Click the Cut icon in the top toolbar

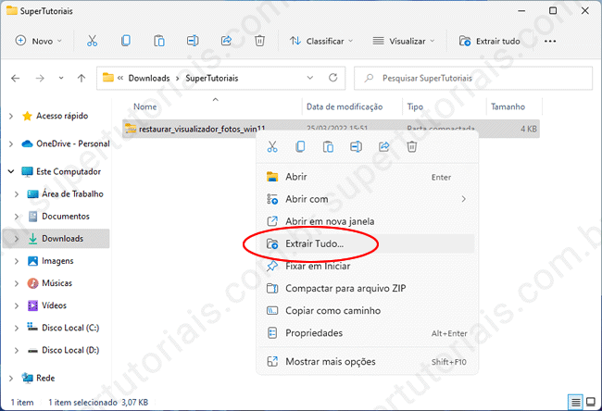click(92, 41)
